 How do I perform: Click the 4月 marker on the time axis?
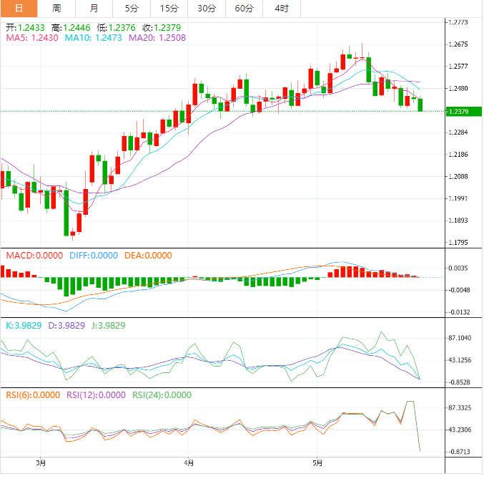[x=187, y=463]
